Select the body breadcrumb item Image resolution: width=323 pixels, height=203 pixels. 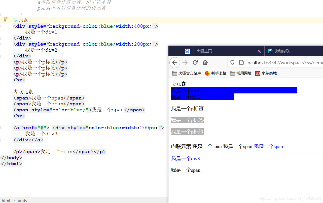(x=22, y=200)
